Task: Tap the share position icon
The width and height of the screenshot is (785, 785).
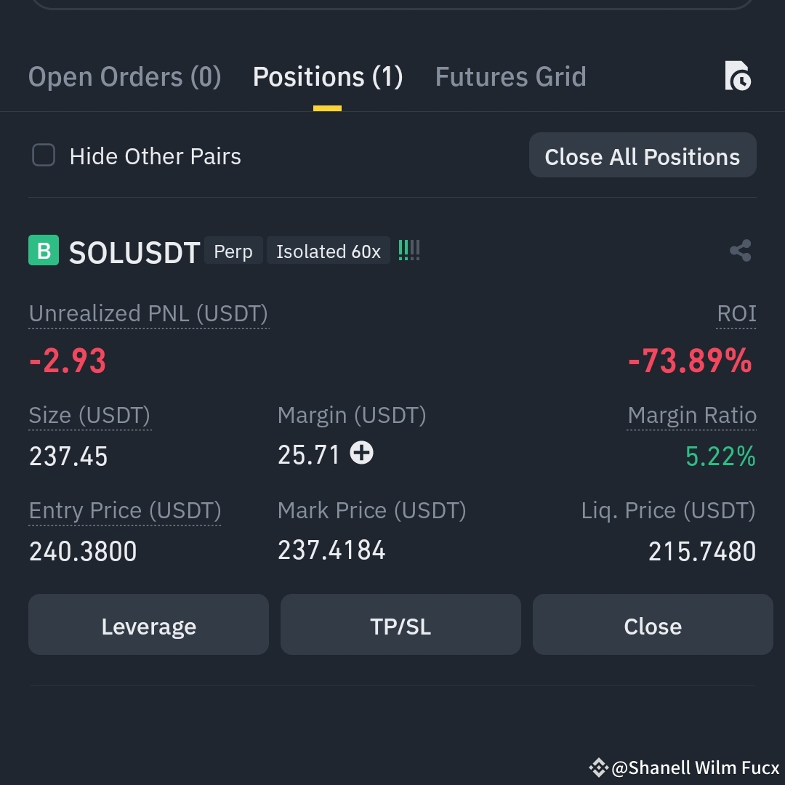Action: click(x=741, y=250)
